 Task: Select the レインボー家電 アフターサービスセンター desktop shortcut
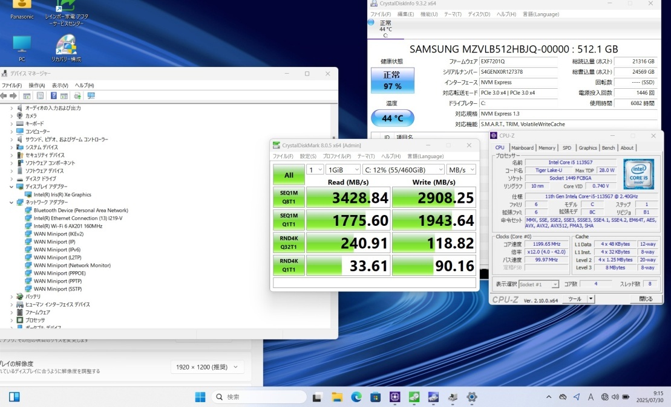tap(67, 13)
